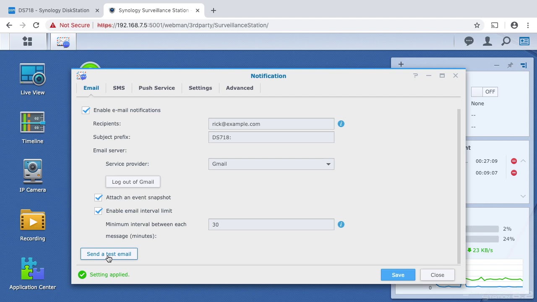Click the 2% usage bar
Viewport: 537px width, 302px height.
point(482,229)
